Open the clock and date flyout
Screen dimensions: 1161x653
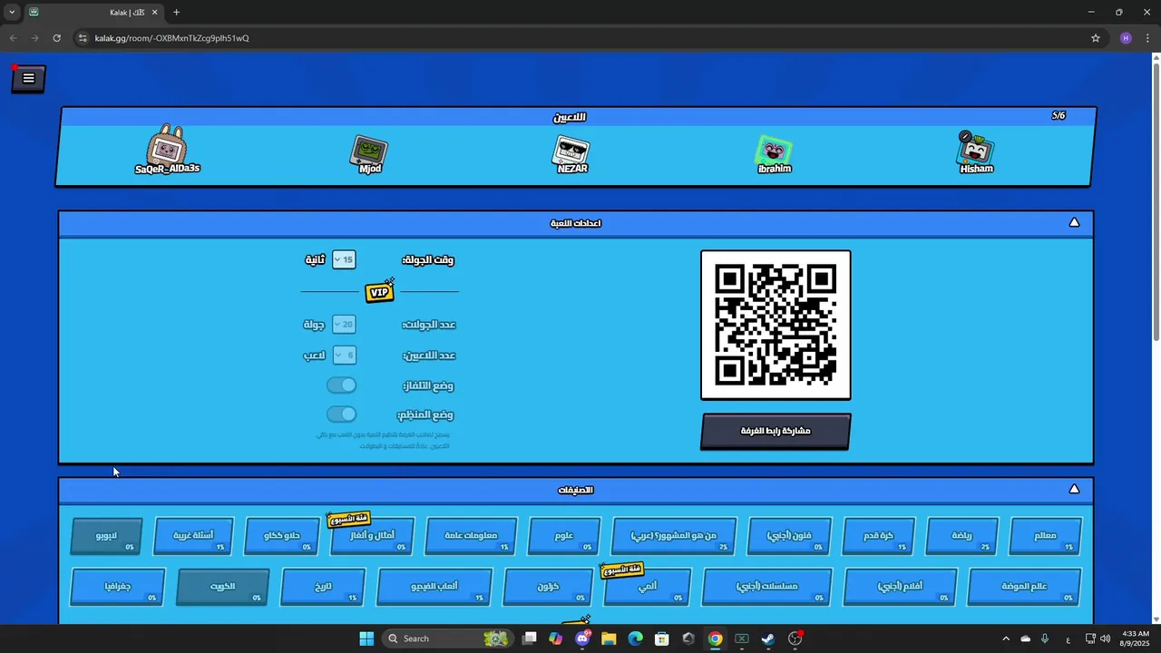pos(1136,638)
